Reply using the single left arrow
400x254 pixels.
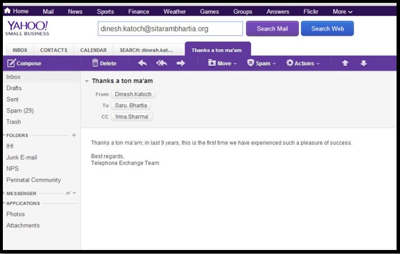tap(142, 63)
